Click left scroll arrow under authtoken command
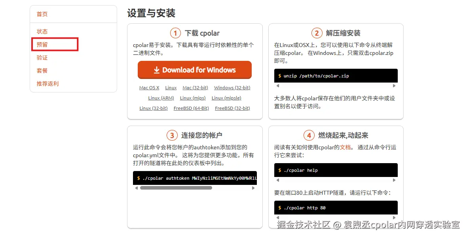 click(x=137, y=188)
